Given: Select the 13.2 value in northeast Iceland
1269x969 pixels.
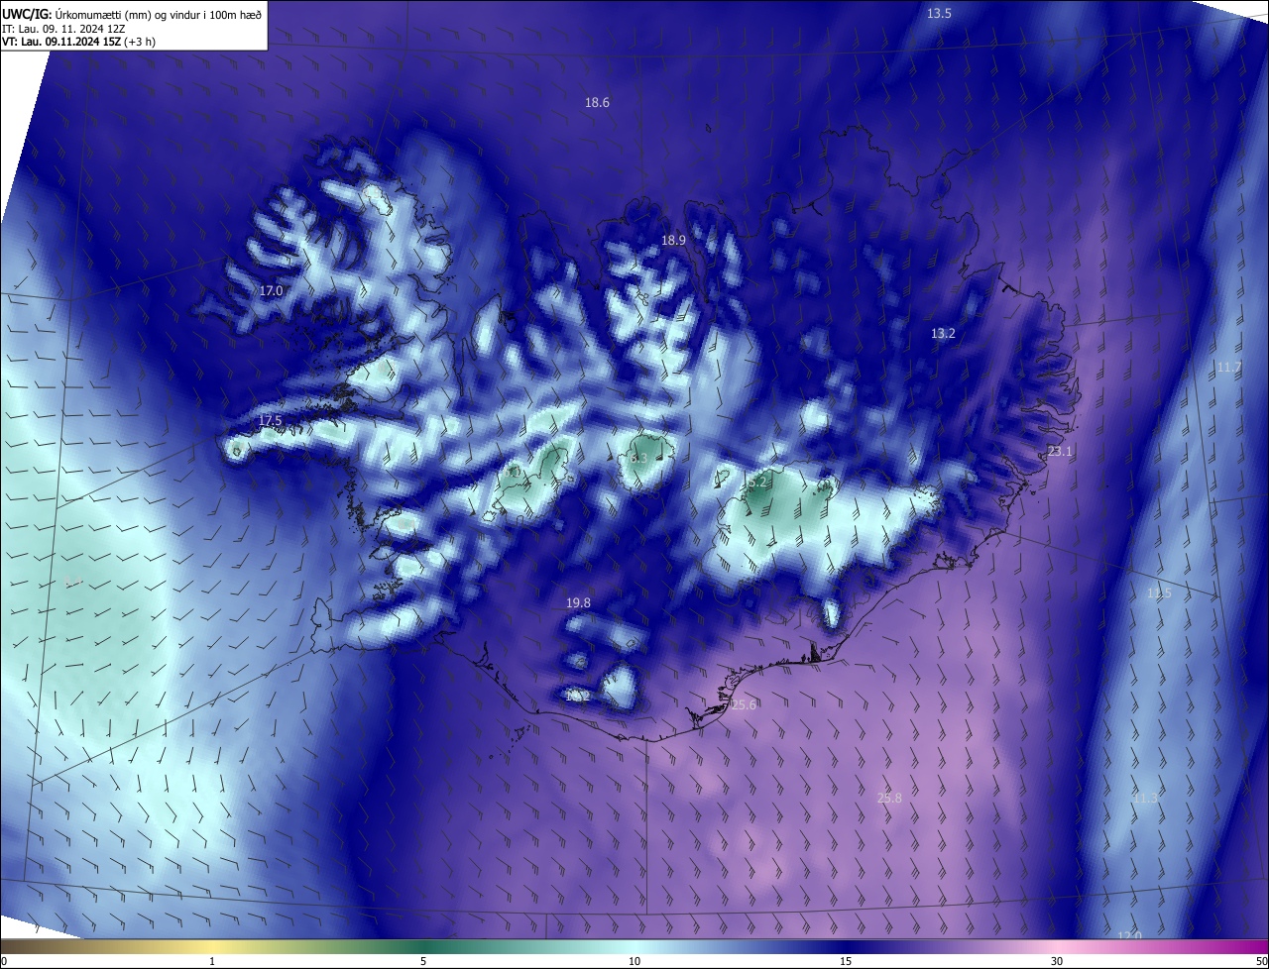Looking at the screenshot, I should point(943,334).
